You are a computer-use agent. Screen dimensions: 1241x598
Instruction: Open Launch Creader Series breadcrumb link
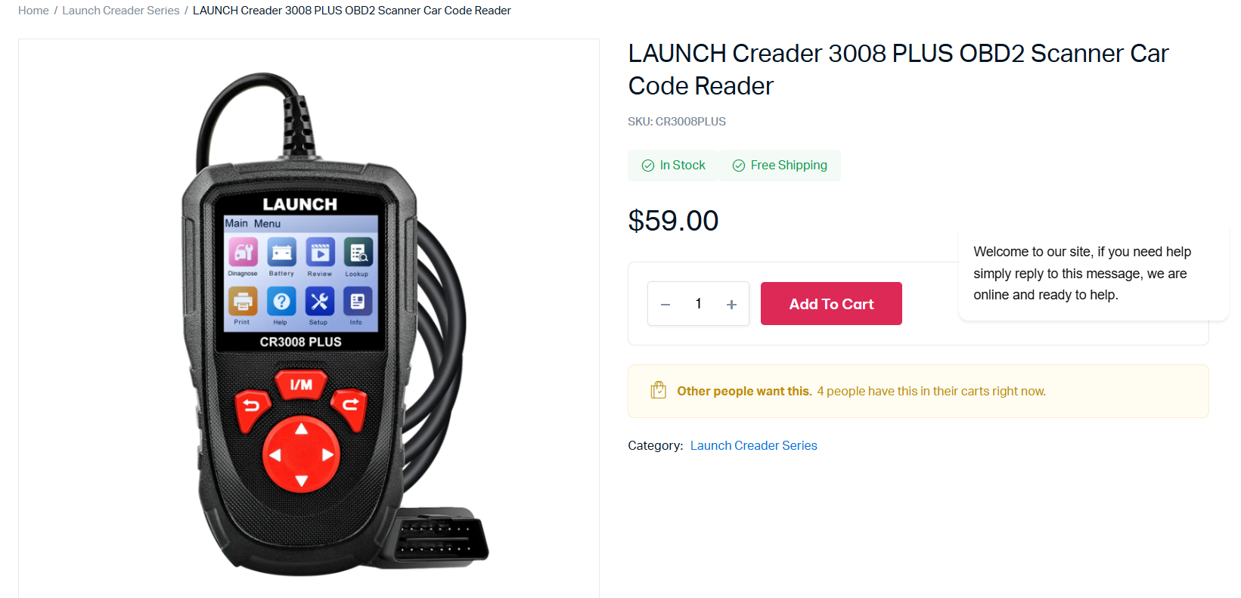121,11
